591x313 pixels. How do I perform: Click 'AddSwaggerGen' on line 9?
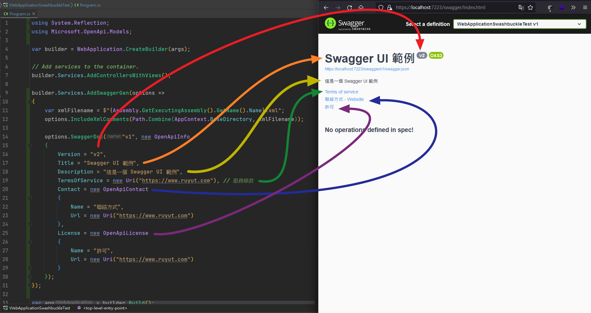point(108,93)
